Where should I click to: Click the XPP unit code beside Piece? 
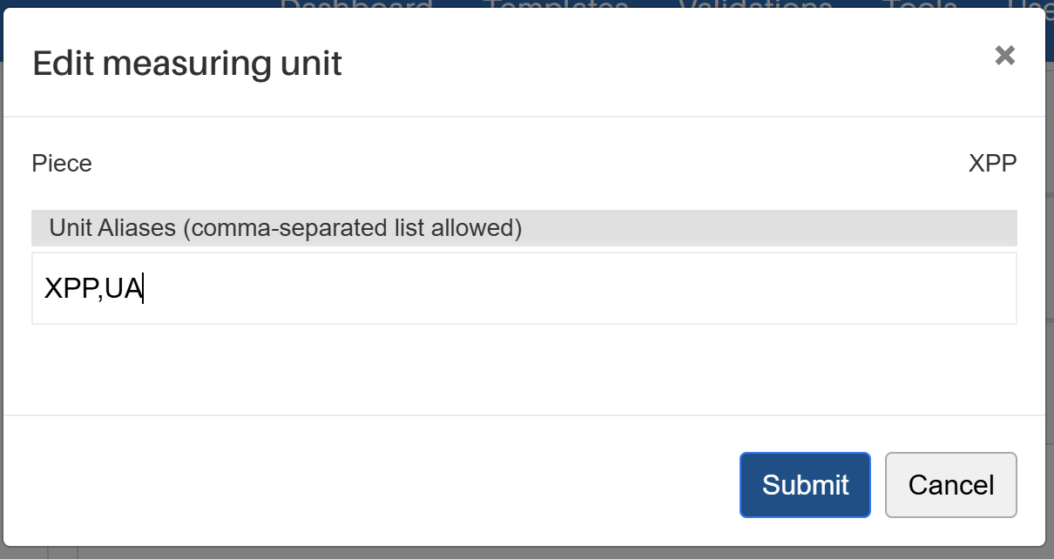point(992,164)
